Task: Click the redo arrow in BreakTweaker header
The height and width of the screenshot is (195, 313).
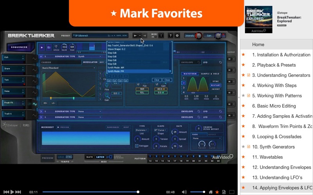Action: click(x=144, y=35)
